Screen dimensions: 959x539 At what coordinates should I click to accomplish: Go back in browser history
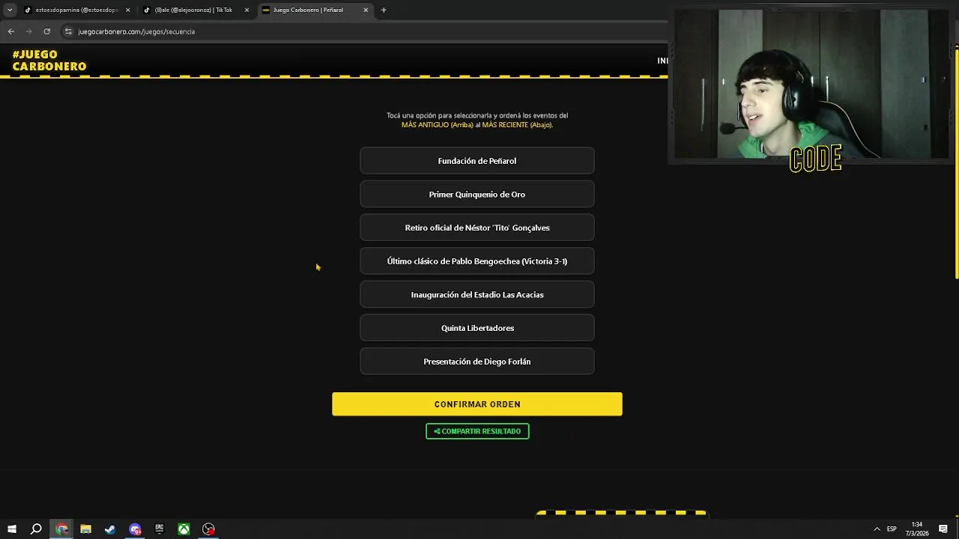pos(10,31)
